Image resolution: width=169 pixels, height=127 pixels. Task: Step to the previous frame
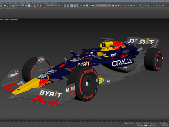[x=163, y=123]
